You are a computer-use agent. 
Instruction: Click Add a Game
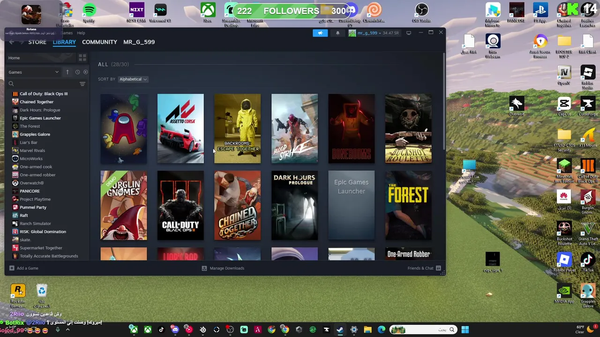tap(24, 268)
